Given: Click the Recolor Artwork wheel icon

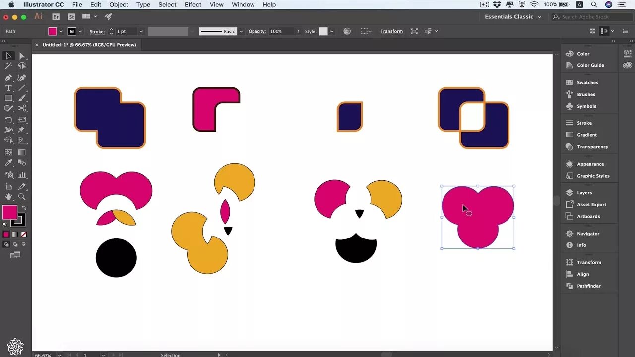Looking at the screenshot, I should coord(347,31).
